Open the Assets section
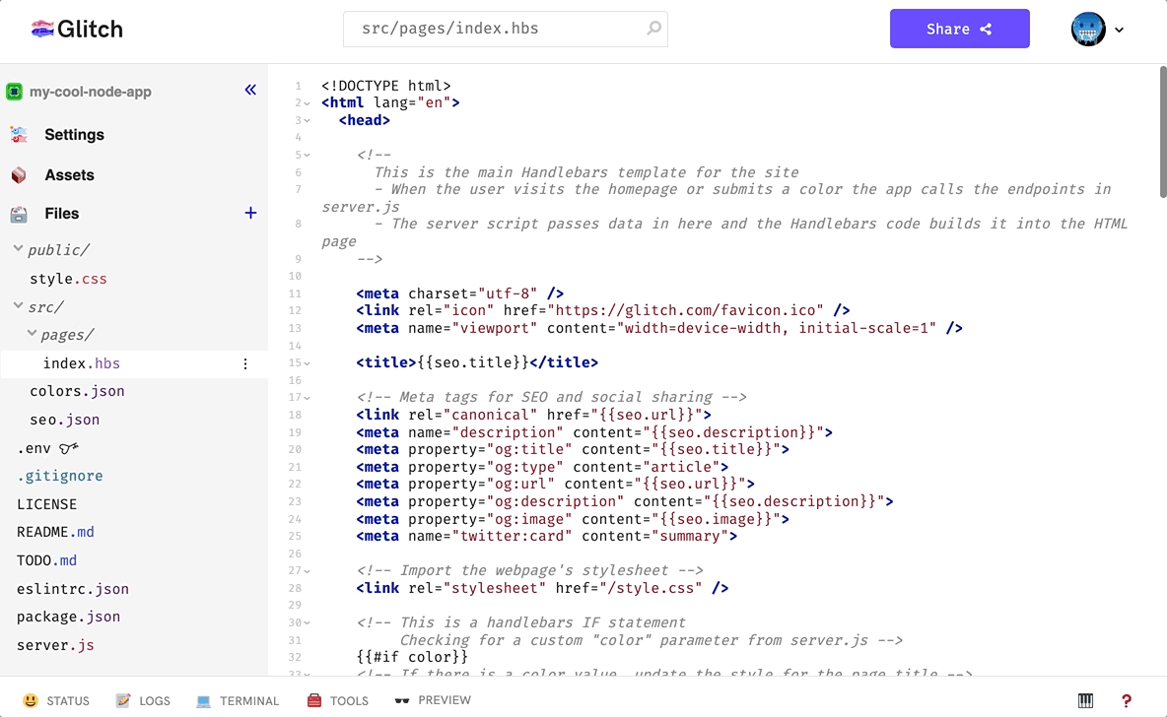This screenshot has width=1167, height=717. pyautogui.click(x=69, y=175)
